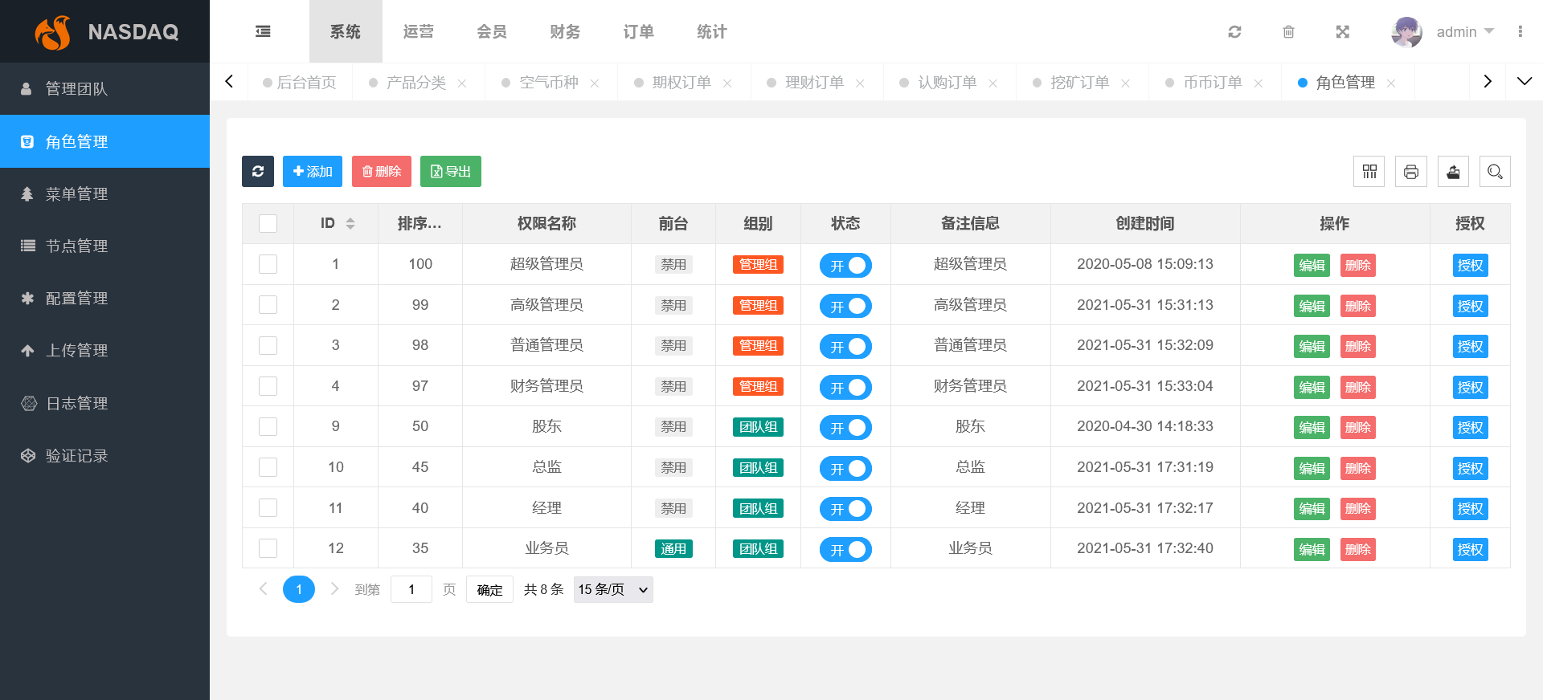Click 授权 for the 业务员 row
Image resolution: width=1543 pixels, height=700 pixels.
click(x=1470, y=550)
